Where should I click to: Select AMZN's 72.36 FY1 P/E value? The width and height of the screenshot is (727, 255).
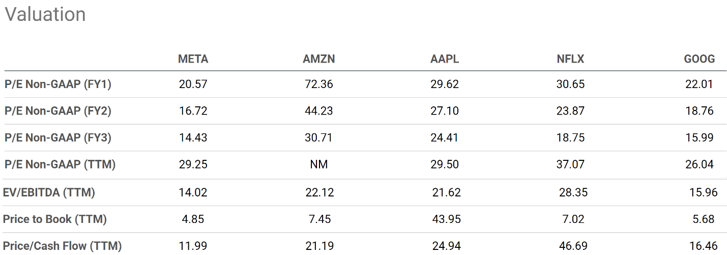(319, 84)
